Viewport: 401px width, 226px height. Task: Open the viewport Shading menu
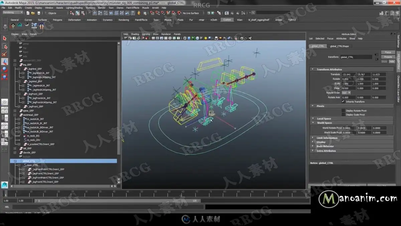click(135, 34)
